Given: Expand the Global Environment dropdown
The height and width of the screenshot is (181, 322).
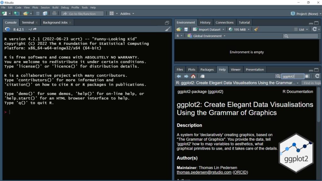Looking at the screenshot, I should tap(225, 36).
